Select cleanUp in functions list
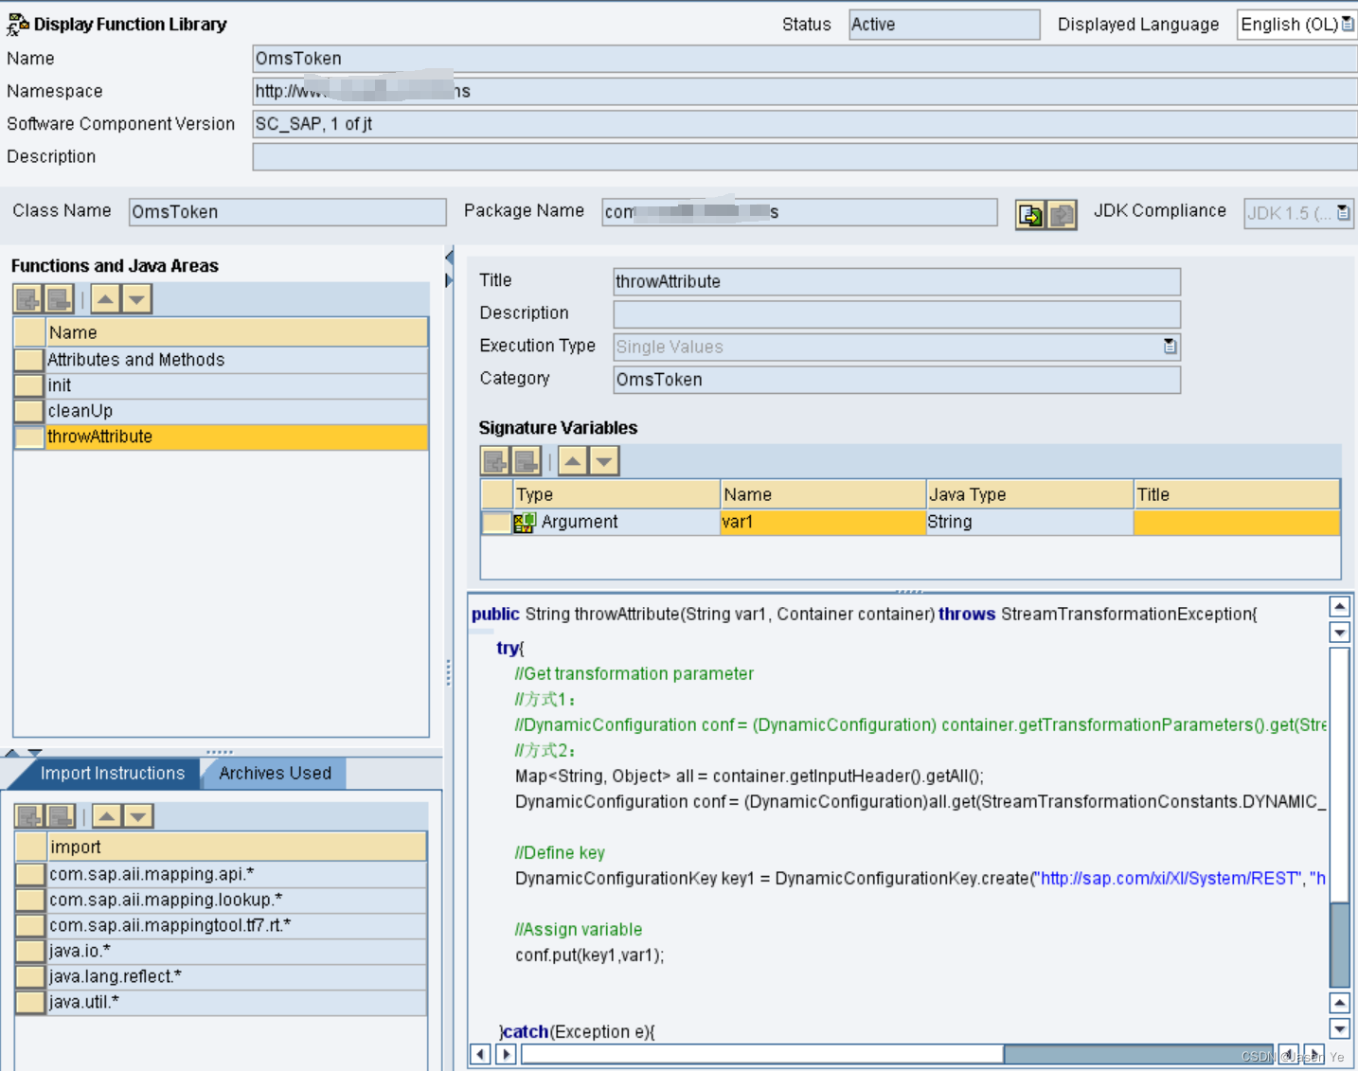1358x1071 pixels. (237, 411)
